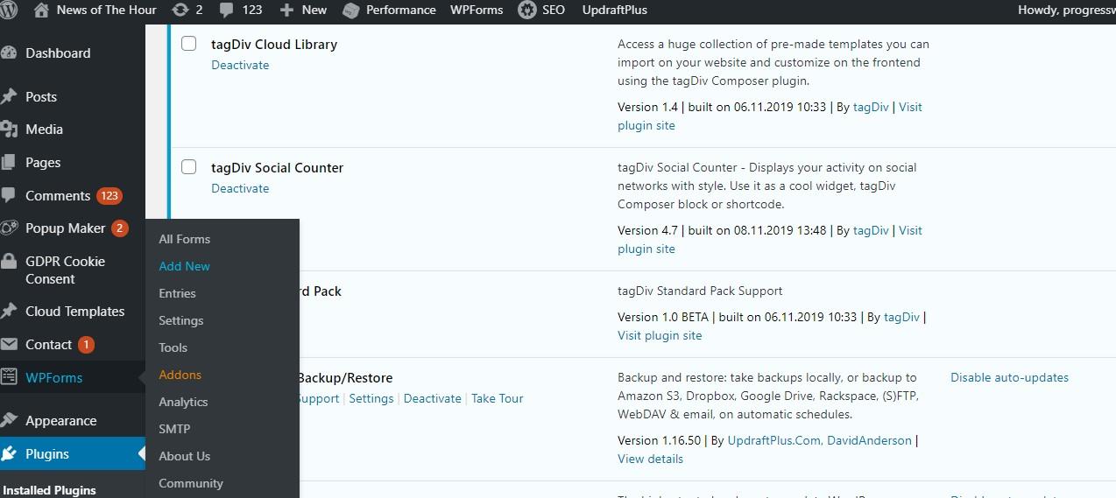
Task: Click the home icon in admin bar
Action: [x=41, y=10]
